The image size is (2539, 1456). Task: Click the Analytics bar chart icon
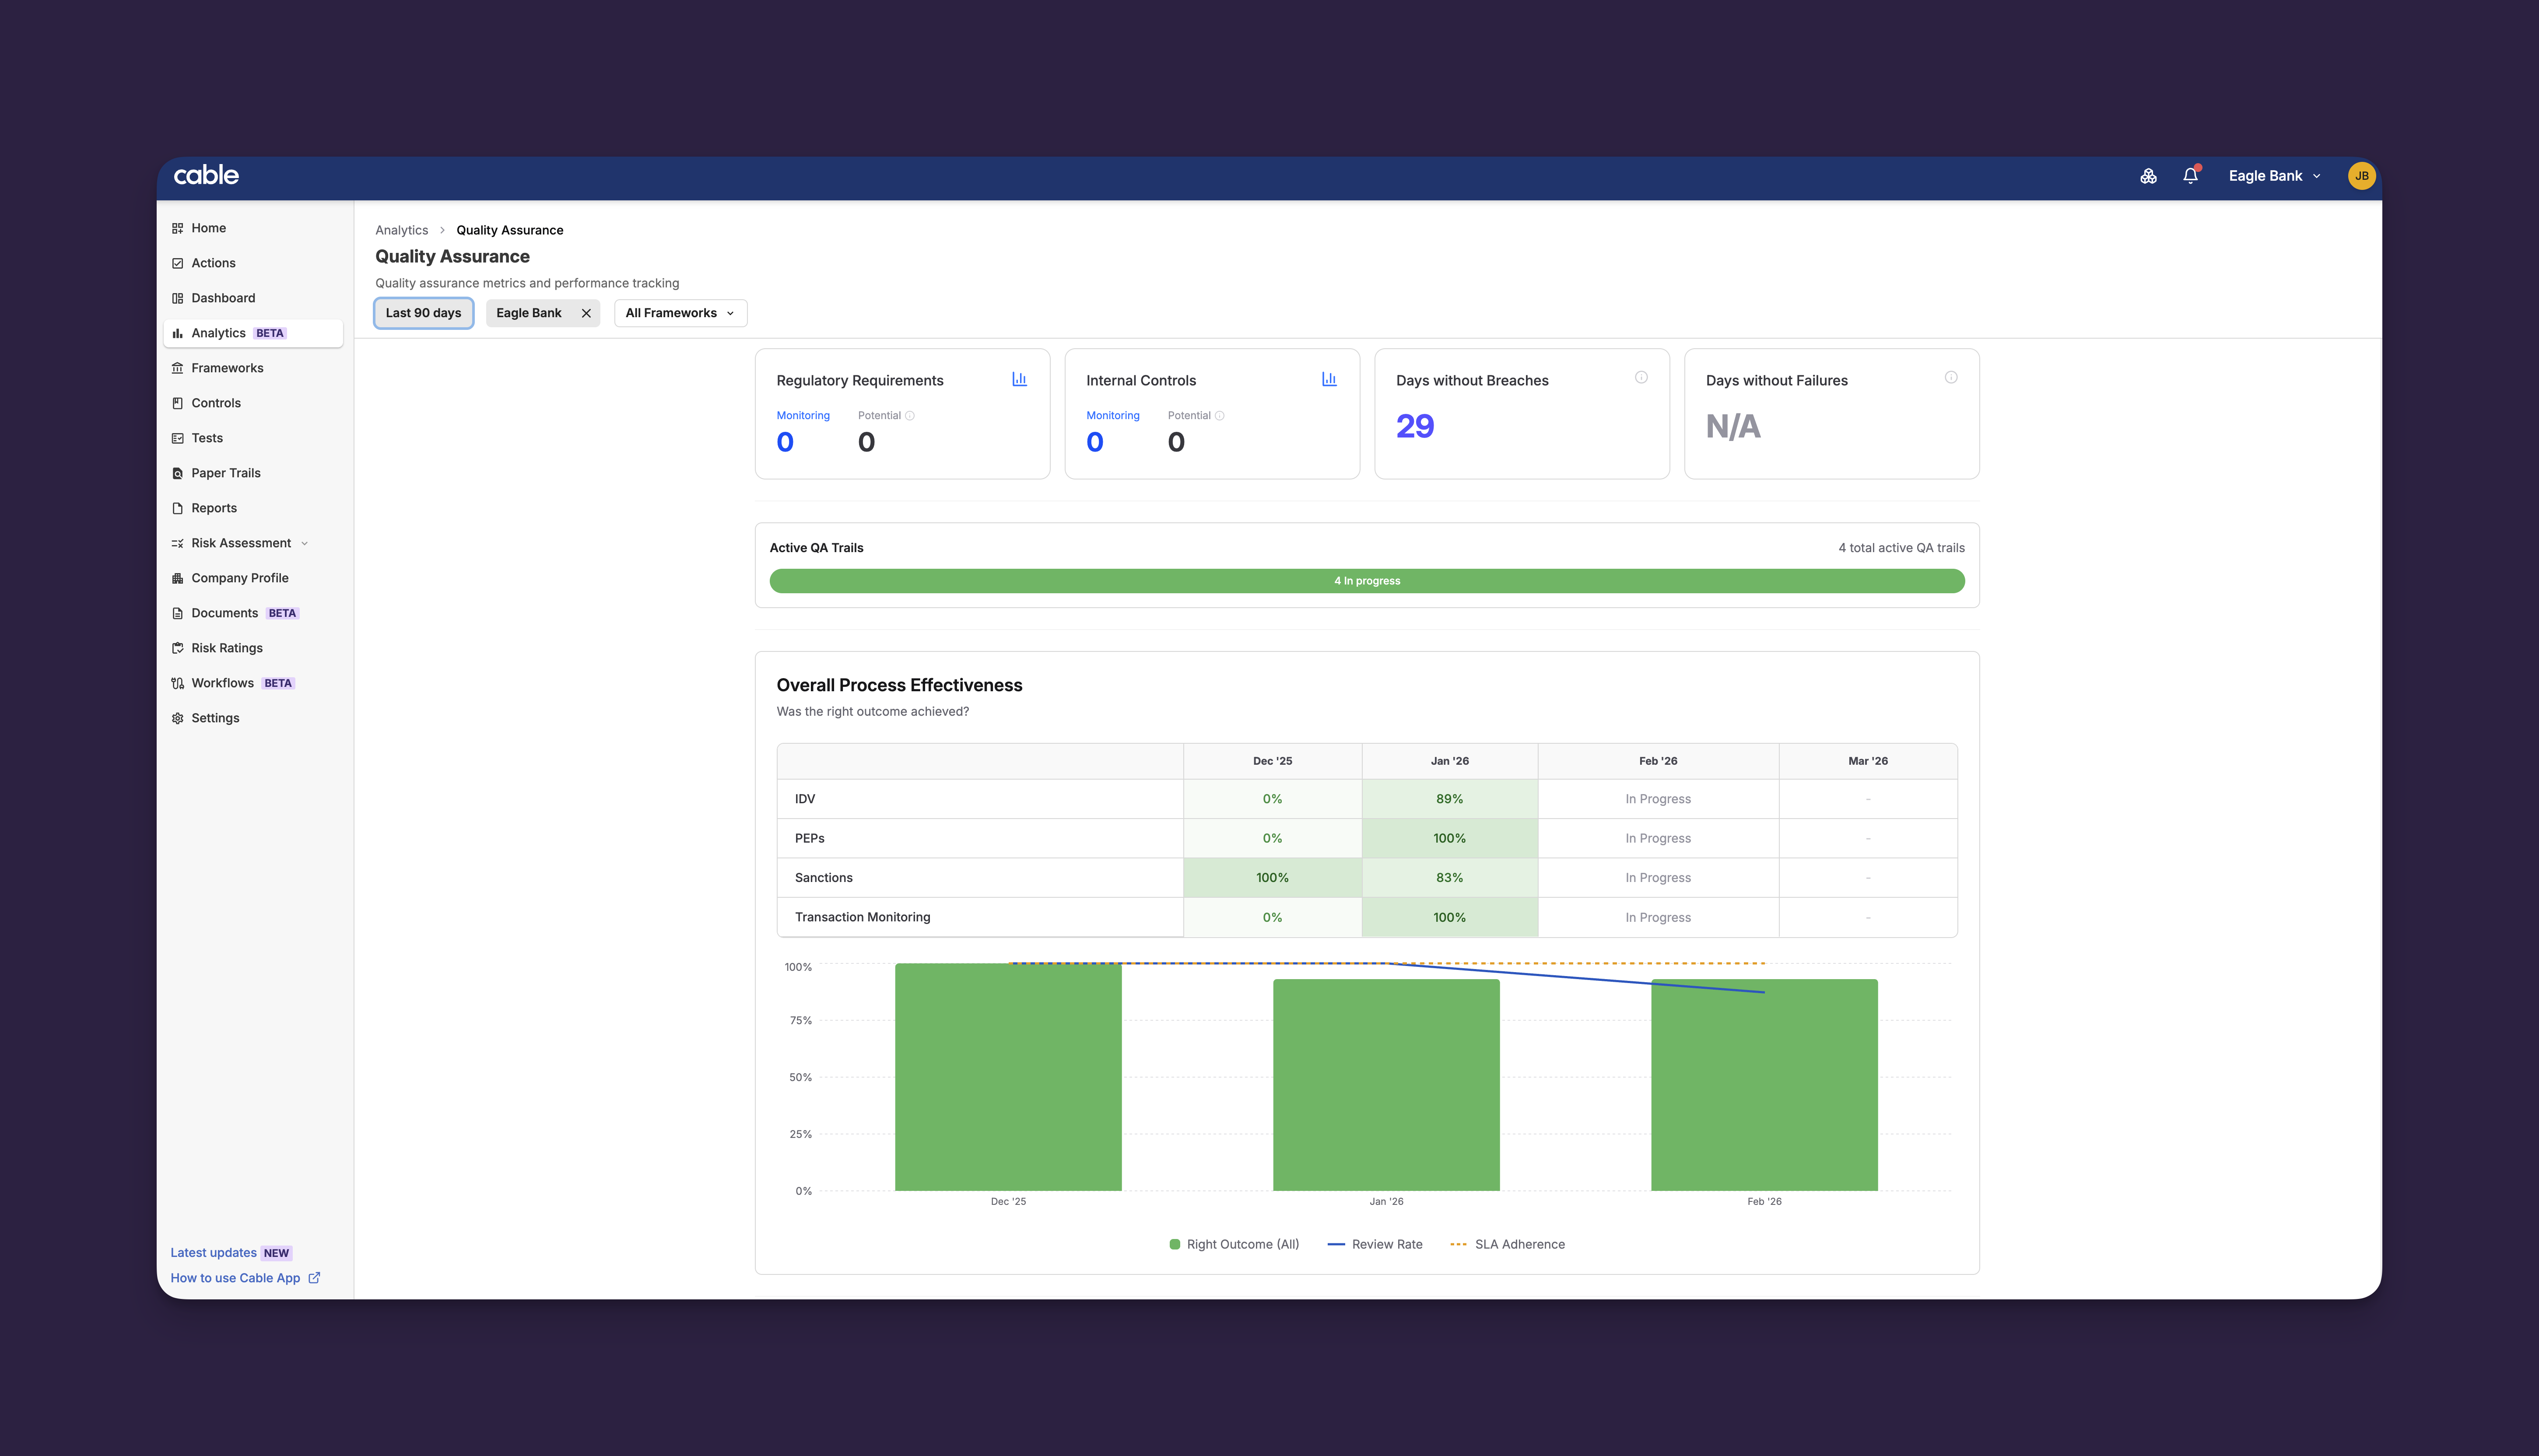[x=177, y=333]
